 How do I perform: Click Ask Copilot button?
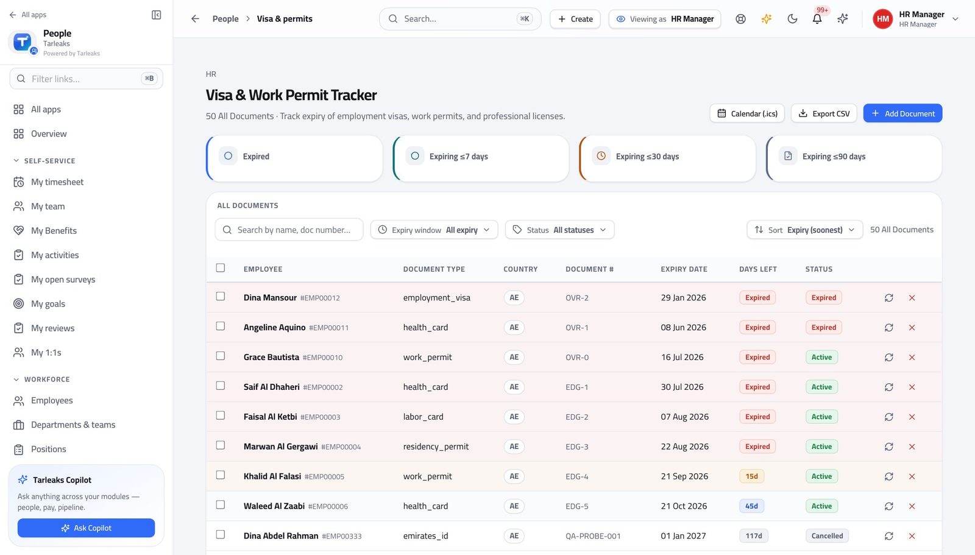tap(86, 528)
